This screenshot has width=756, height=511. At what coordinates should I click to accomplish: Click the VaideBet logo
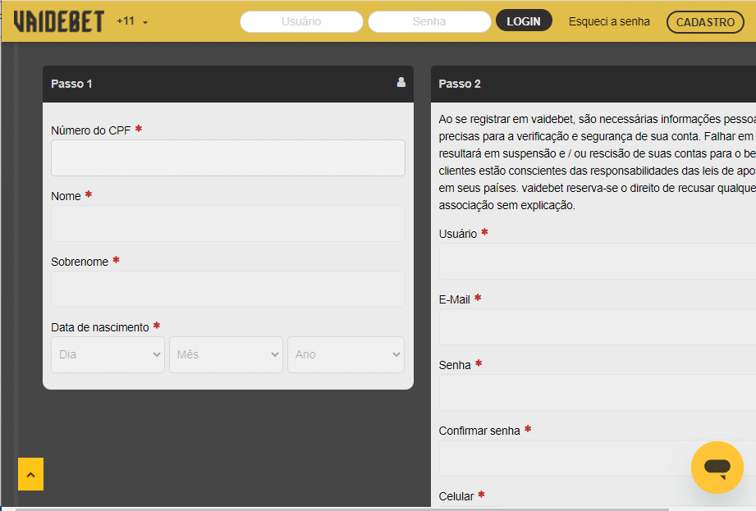pos(57,21)
